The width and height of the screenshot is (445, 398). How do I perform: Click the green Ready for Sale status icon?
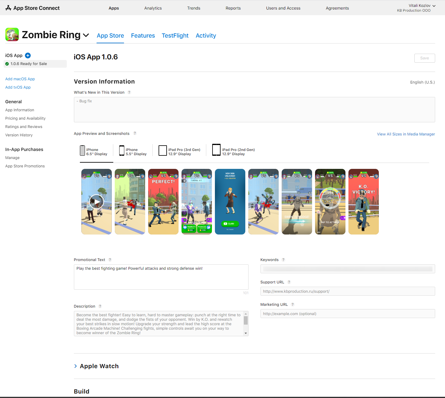[7, 64]
